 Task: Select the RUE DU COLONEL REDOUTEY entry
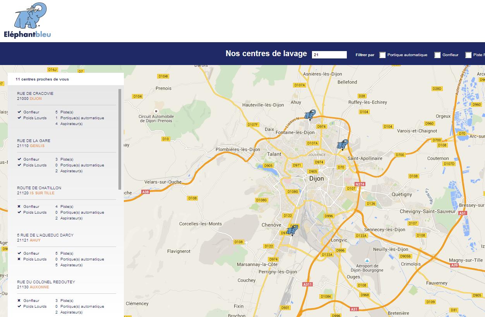(46, 282)
